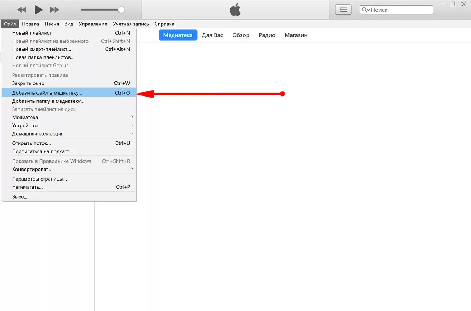471x311 pixels.
Task: Expand the Домашняя коллекция submenu
Action: pos(69,133)
